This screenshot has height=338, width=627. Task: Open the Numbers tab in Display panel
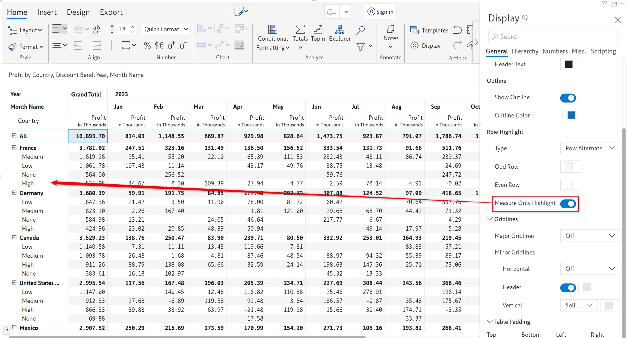coord(555,51)
